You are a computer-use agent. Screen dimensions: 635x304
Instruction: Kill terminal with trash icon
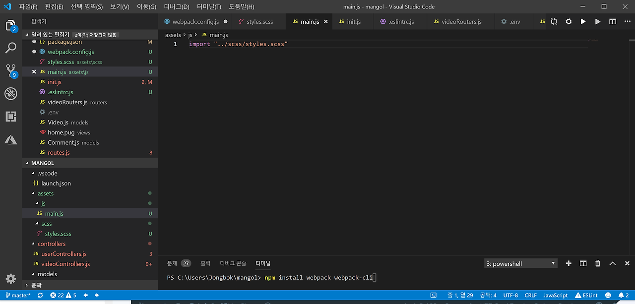[598, 264]
